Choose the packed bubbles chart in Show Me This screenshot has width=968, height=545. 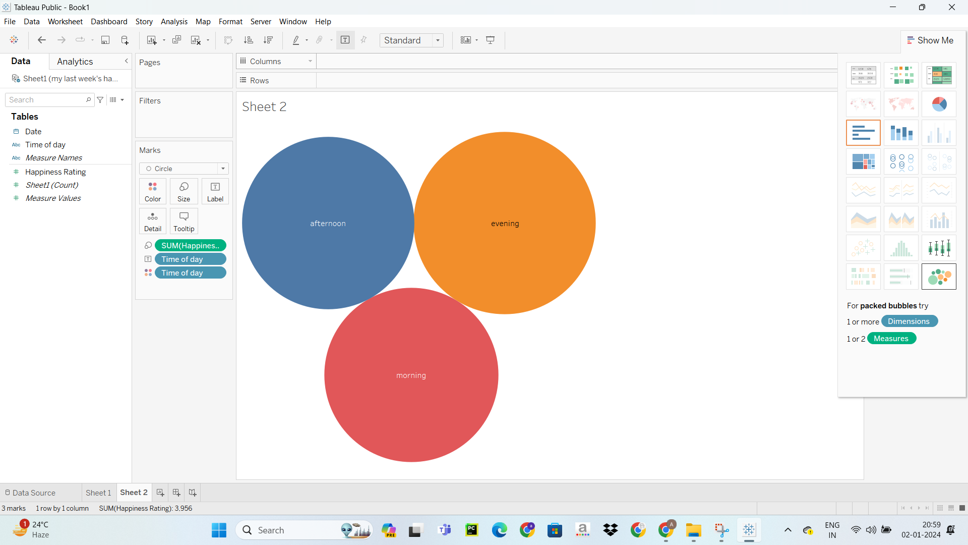click(939, 277)
